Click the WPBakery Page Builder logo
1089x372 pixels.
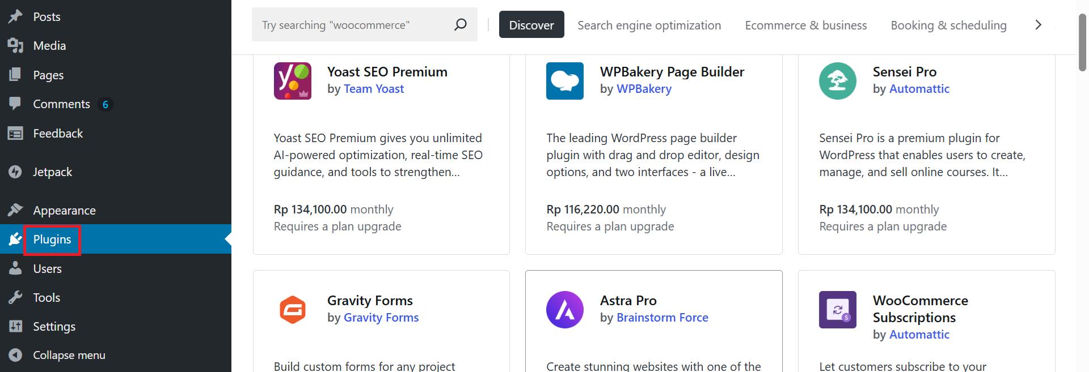[x=565, y=81]
